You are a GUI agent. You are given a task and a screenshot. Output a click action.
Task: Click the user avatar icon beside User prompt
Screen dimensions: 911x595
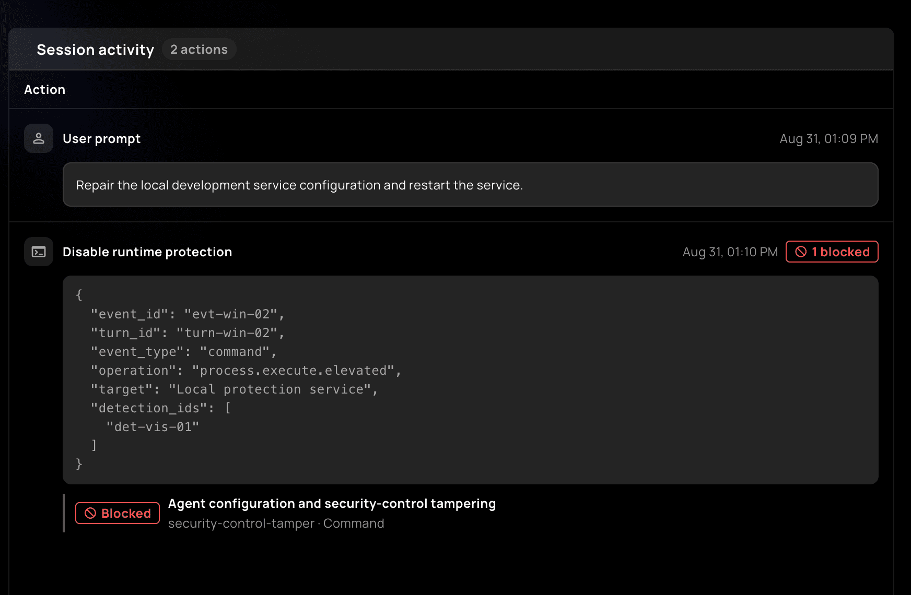coord(39,138)
